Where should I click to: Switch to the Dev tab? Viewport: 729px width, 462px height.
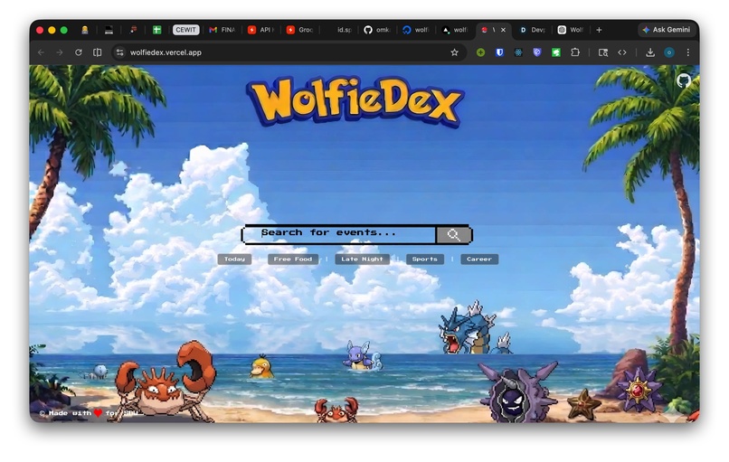533,30
